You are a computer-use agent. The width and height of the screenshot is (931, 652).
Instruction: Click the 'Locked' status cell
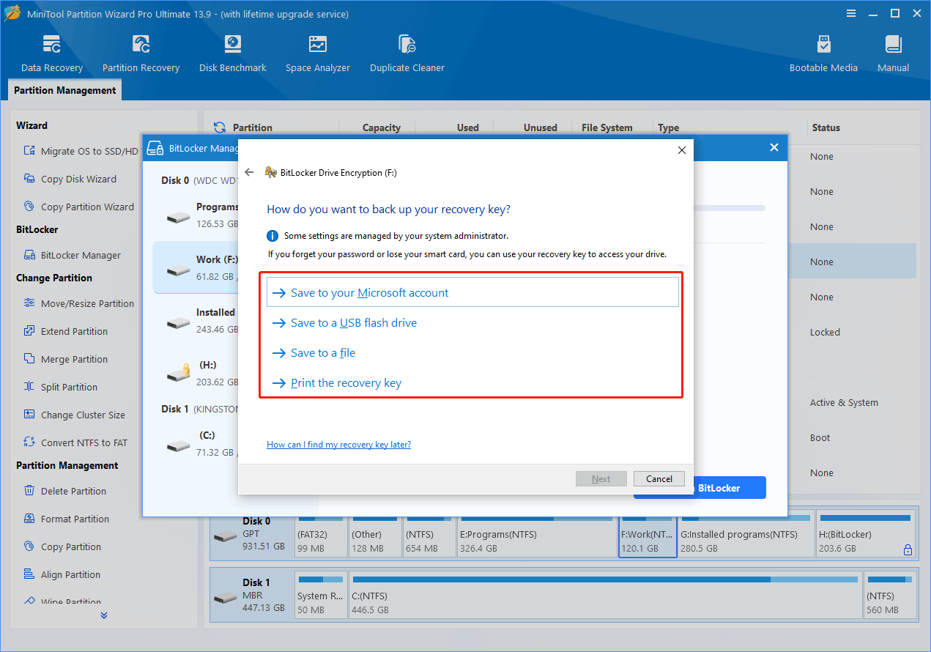(825, 332)
